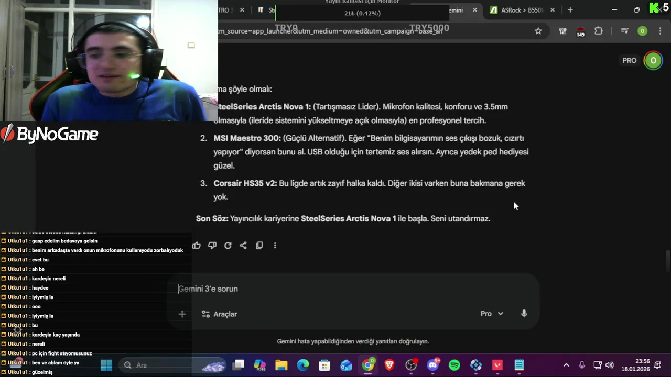Click the Son Söz summary line
Screen dimensions: 671x377
343,218
